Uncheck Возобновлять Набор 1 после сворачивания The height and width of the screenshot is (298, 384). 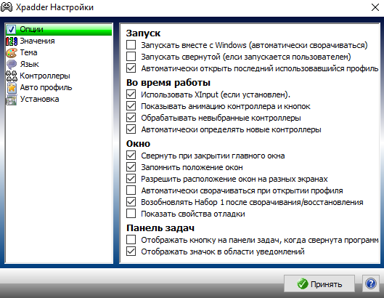point(131,202)
